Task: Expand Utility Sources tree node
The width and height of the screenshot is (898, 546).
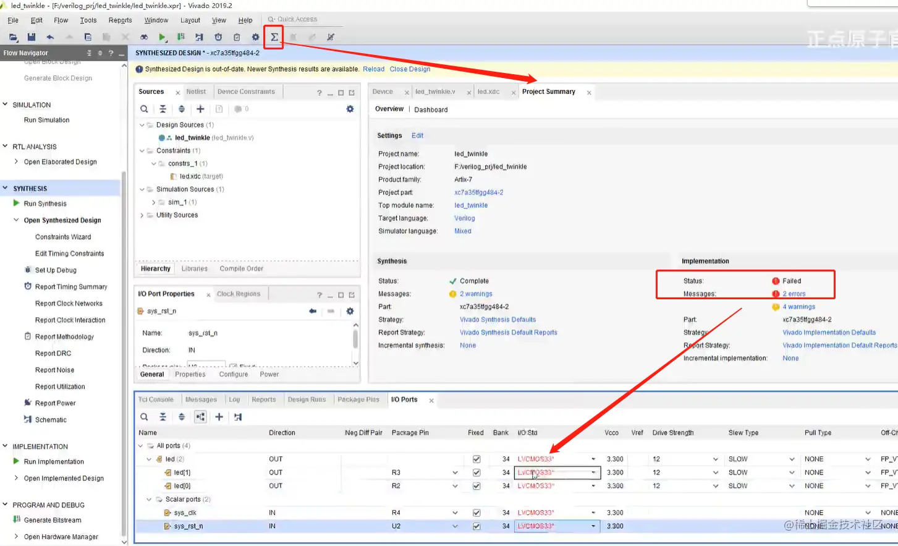Action: [x=142, y=215]
